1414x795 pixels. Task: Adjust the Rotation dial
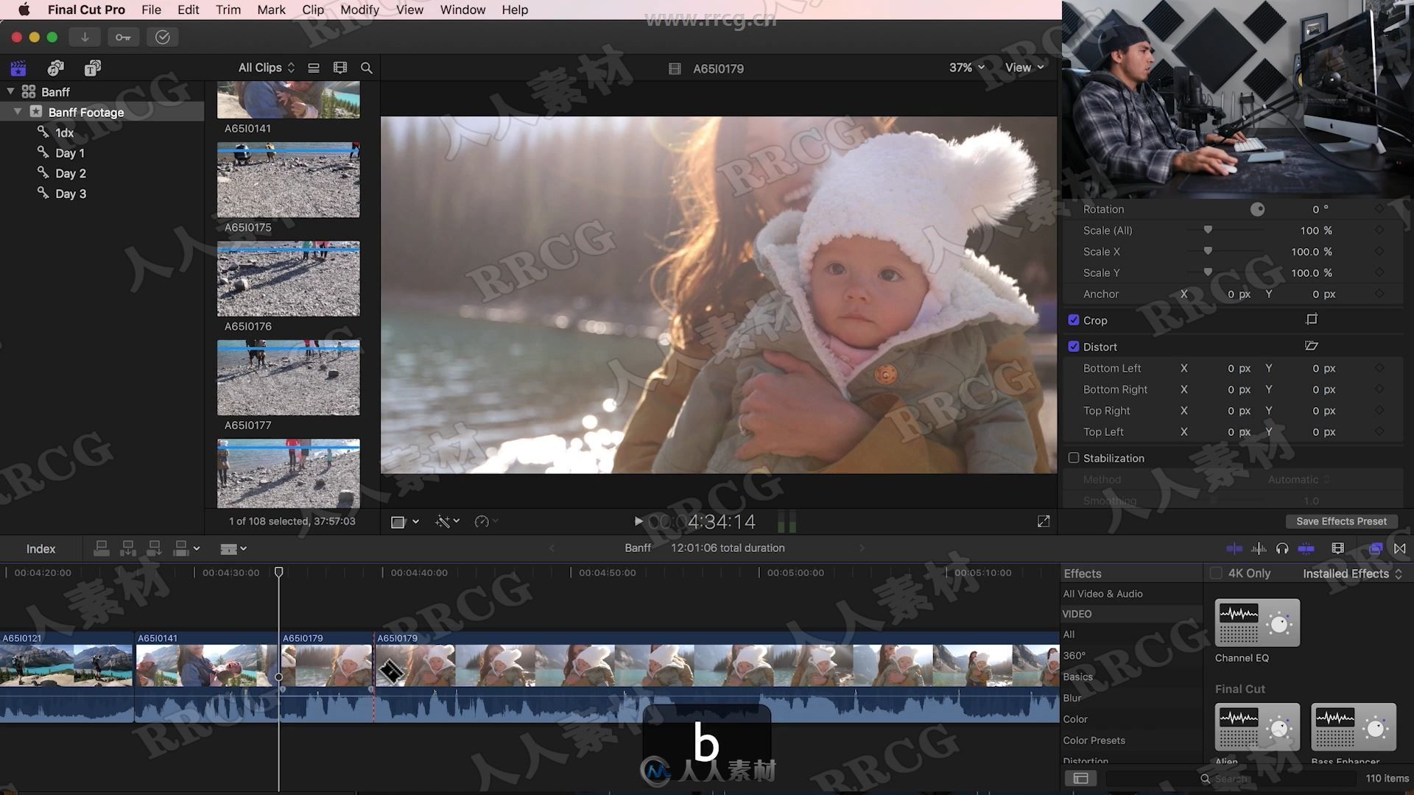pyautogui.click(x=1257, y=209)
